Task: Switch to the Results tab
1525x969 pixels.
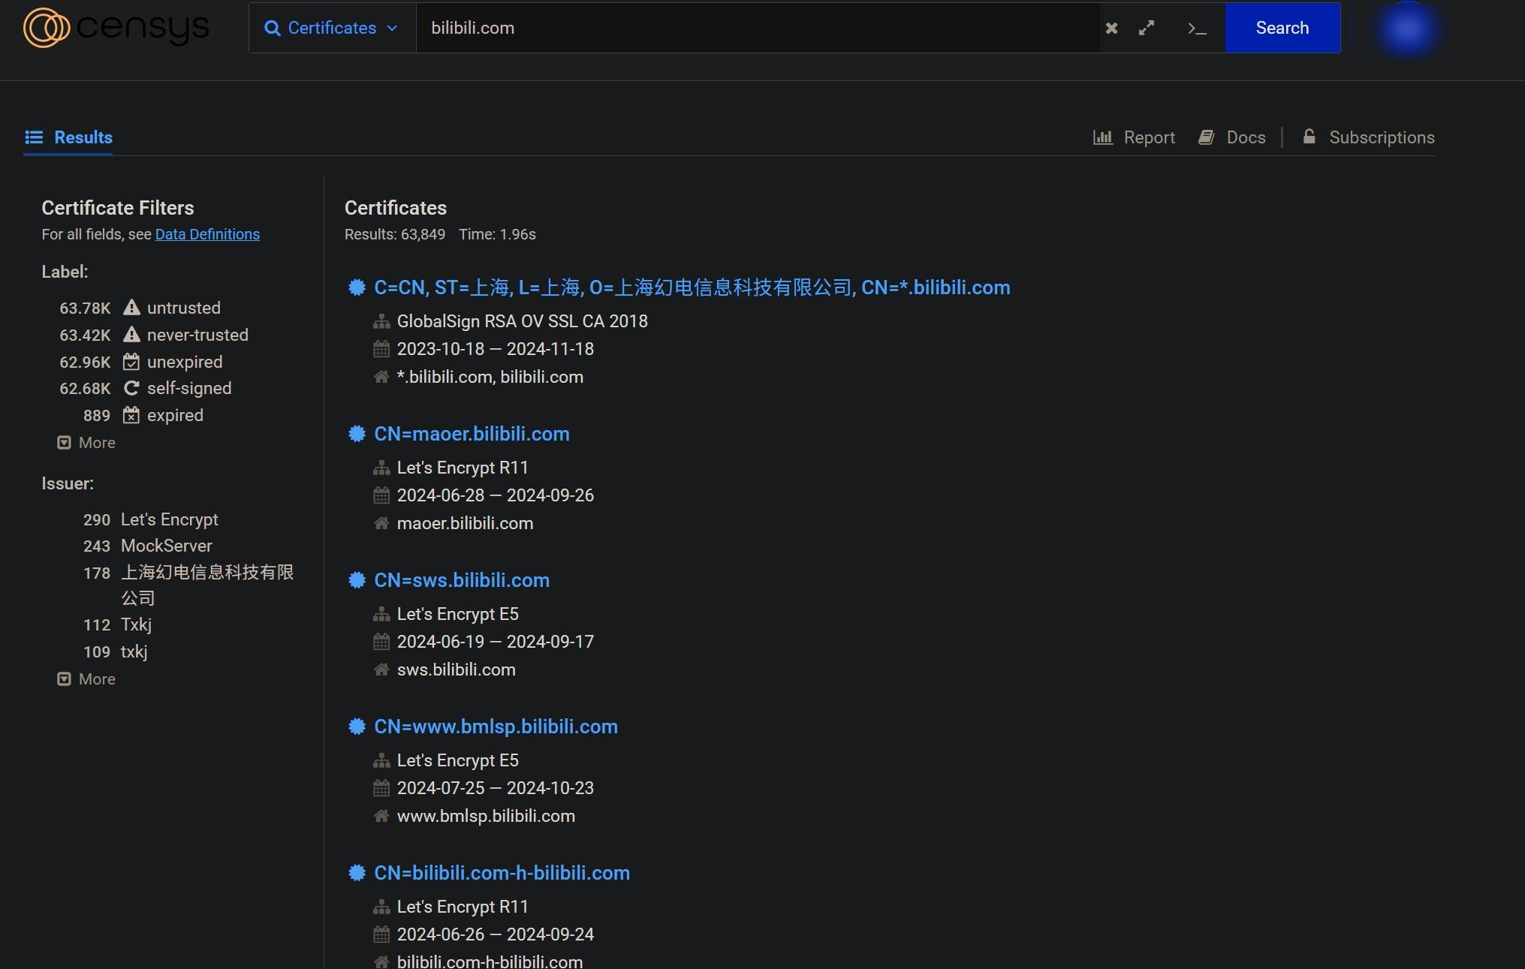Action: coord(68,137)
